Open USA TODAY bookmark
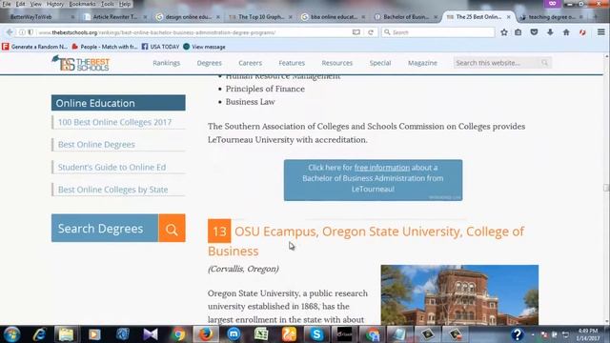The image size is (610, 343). [160, 47]
